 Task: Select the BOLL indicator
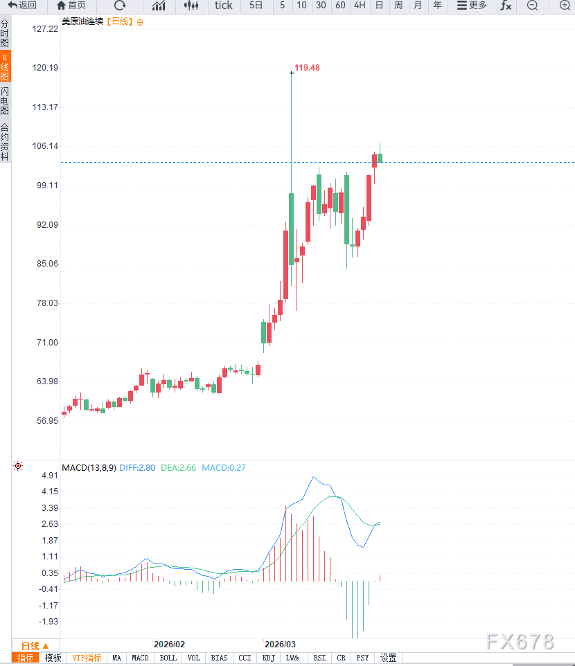click(x=168, y=658)
